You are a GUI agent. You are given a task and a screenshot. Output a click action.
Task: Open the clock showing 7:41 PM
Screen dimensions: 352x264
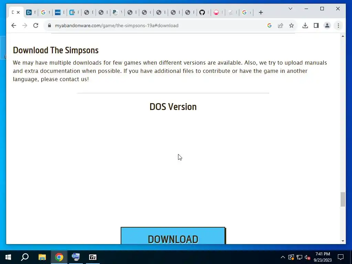[x=322, y=257]
